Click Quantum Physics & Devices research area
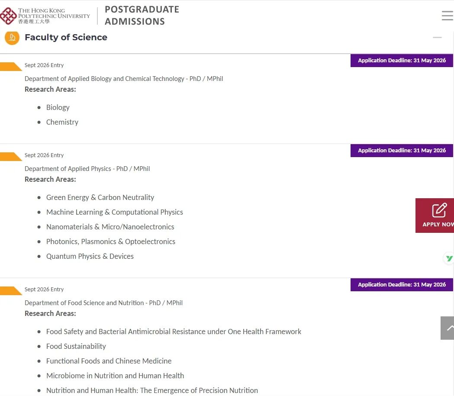This screenshot has width=454, height=396. [90, 256]
